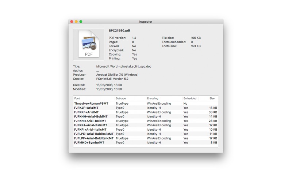Click the '15 KB' size cell
Viewport: 292px width, 183px height.
(213, 108)
